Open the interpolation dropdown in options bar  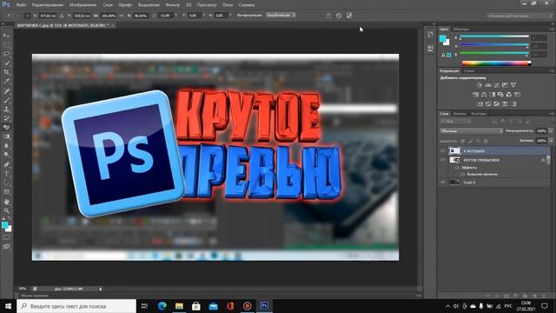click(281, 16)
